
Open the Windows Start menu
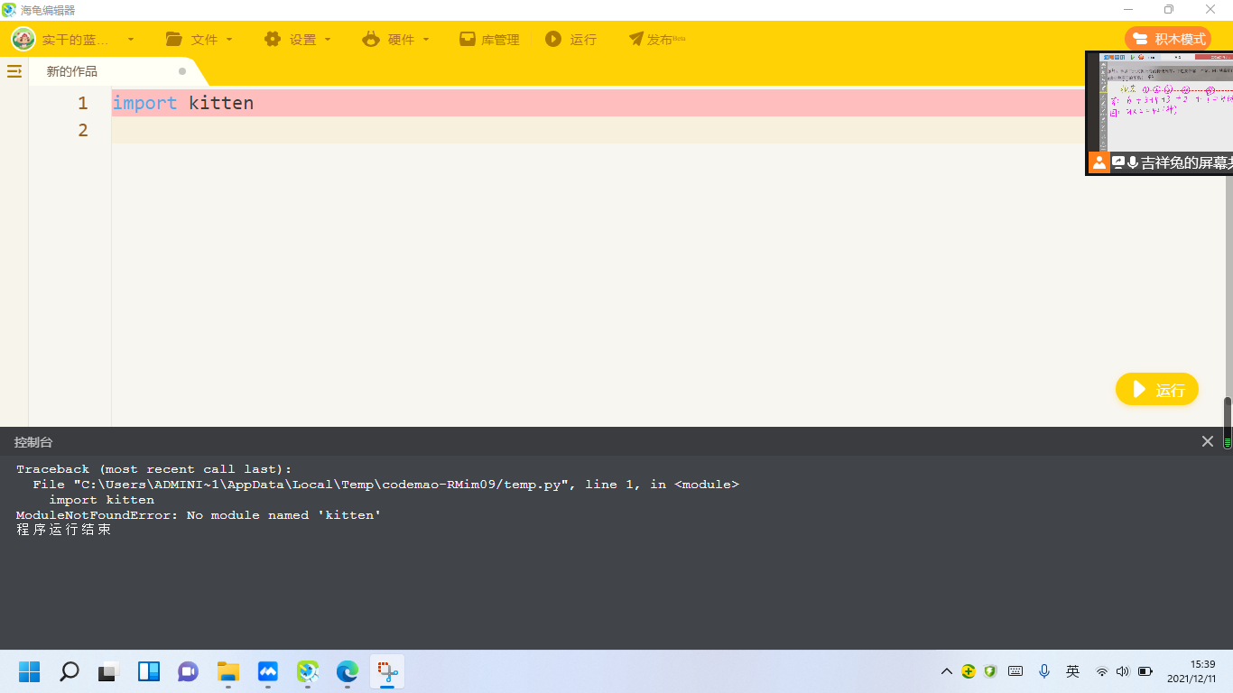[30, 671]
